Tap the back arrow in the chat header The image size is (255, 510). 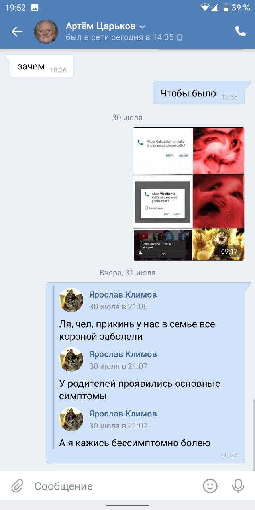coord(17,32)
